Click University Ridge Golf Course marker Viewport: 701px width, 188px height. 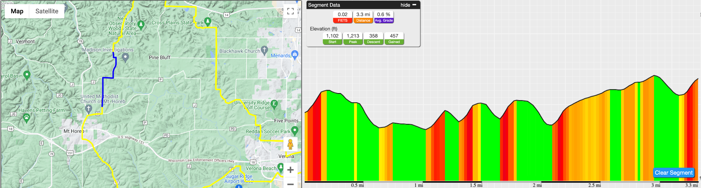[274, 104]
